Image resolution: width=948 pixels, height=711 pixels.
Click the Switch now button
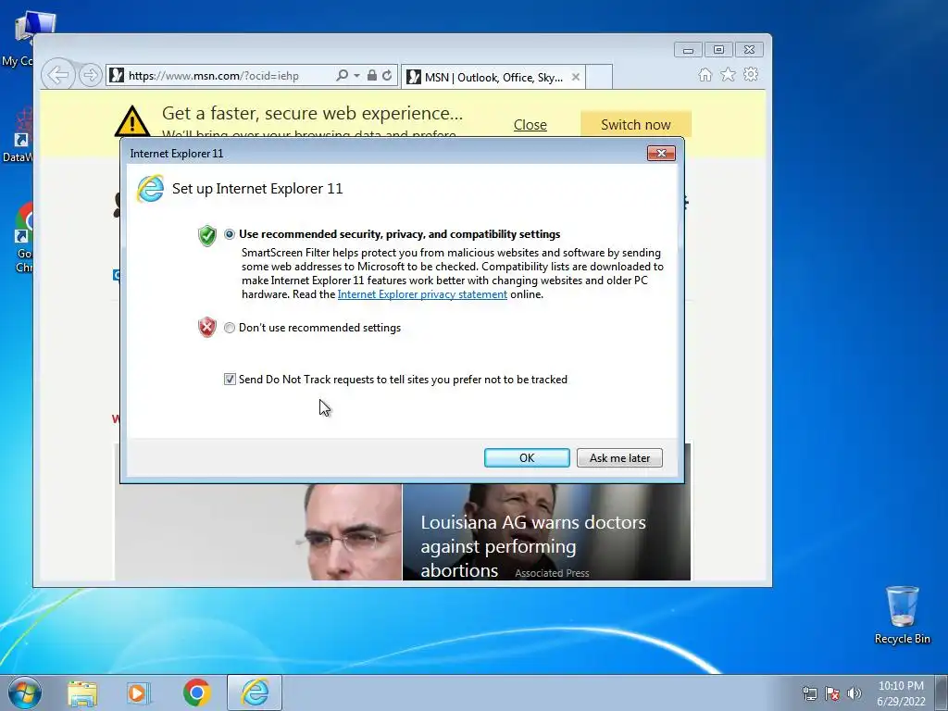pos(635,124)
